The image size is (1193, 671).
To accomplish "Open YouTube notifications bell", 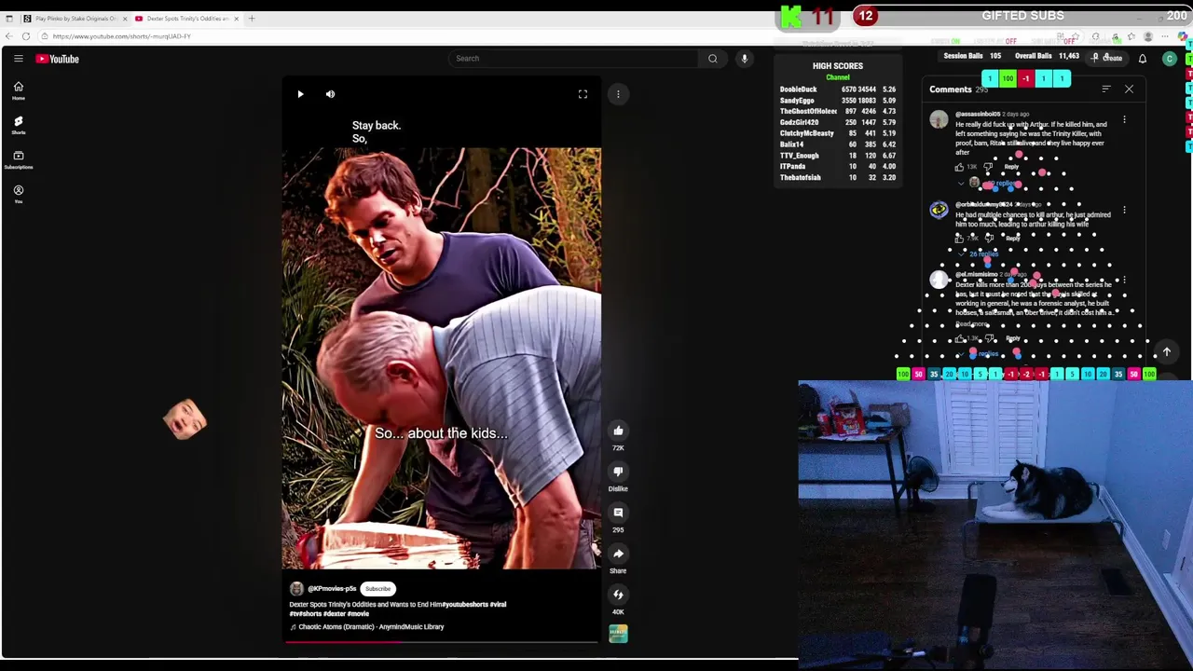I will (x=1143, y=59).
